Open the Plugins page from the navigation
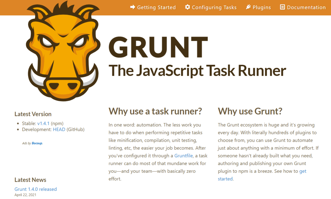The height and width of the screenshot is (199, 331). coord(262,7)
